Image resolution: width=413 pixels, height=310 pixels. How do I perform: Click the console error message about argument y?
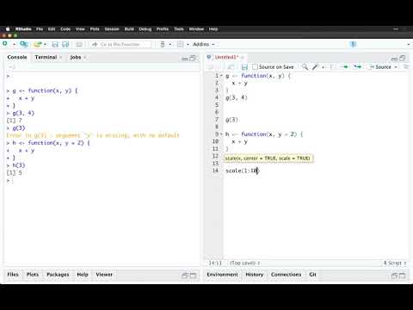(93, 135)
